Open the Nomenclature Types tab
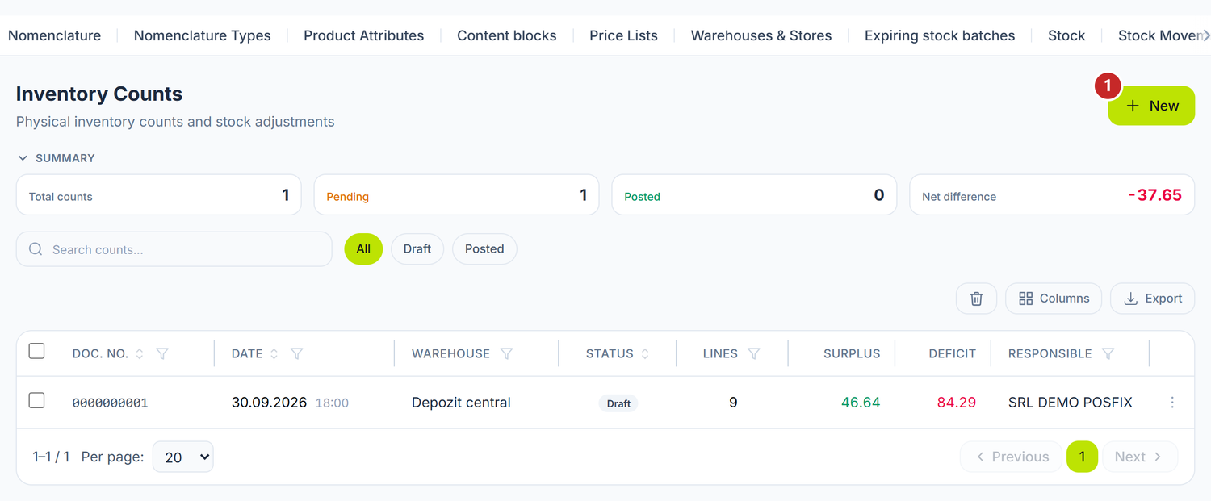Image resolution: width=1211 pixels, height=501 pixels. [x=203, y=35]
